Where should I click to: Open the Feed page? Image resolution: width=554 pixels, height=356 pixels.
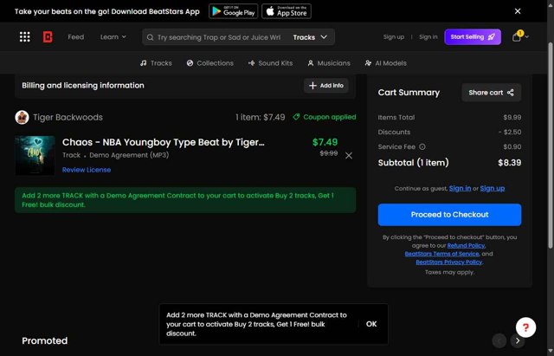click(x=76, y=36)
